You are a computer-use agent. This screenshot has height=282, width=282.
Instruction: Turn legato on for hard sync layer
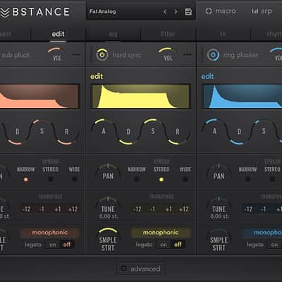point(164,245)
